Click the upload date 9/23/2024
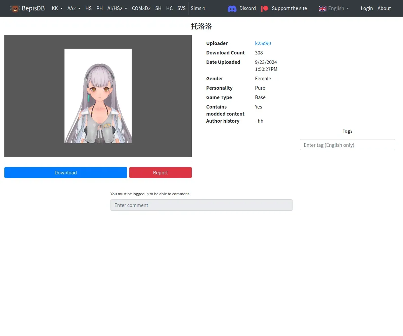Viewport: 403px width, 336px height. pos(266,62)
